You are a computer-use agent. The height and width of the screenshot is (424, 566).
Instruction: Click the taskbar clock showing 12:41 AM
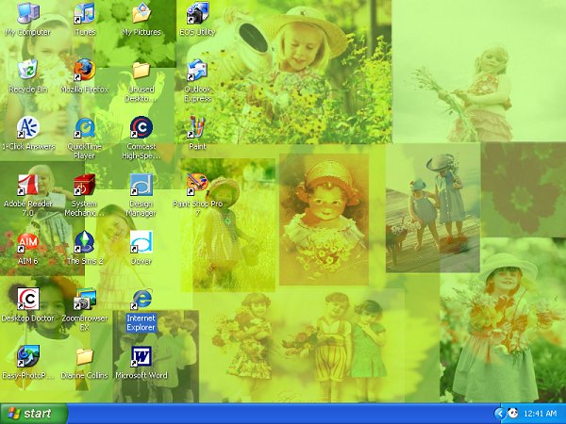tap(540, 414)
